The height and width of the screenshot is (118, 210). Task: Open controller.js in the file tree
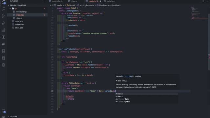click(21, 12)
